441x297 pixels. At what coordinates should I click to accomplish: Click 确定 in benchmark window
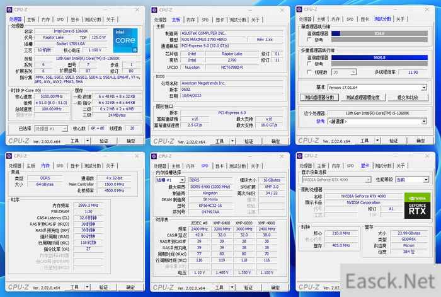421,141
